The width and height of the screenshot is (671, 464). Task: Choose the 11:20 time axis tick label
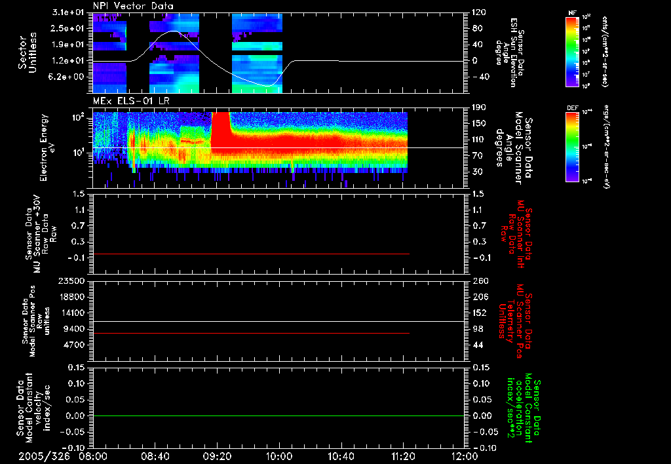click(x=403, y=455)
